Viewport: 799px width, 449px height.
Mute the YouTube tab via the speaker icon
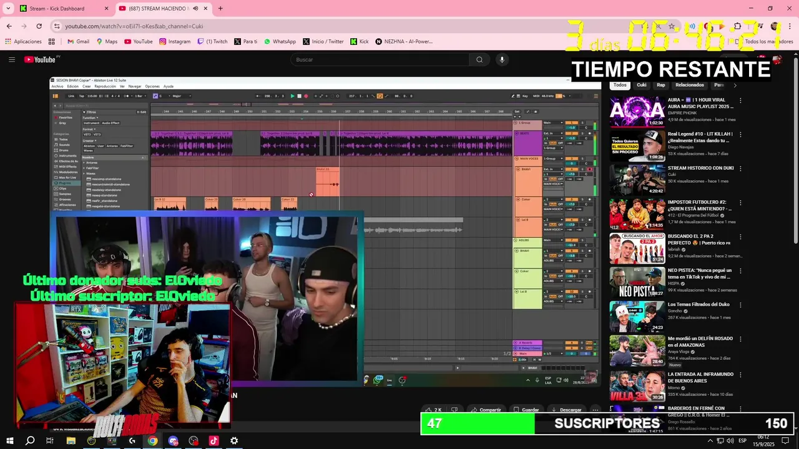pos(195,9)
